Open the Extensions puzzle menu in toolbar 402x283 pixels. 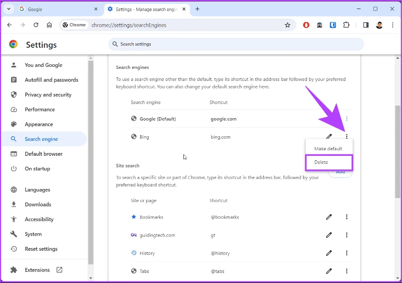point(346,25)
